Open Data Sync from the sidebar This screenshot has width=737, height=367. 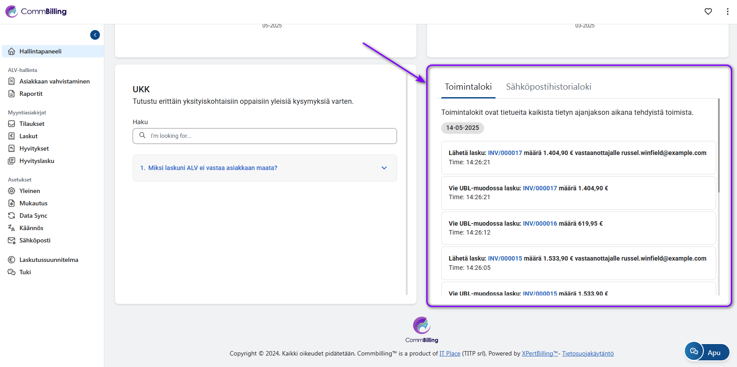click(x=33, y=216)
